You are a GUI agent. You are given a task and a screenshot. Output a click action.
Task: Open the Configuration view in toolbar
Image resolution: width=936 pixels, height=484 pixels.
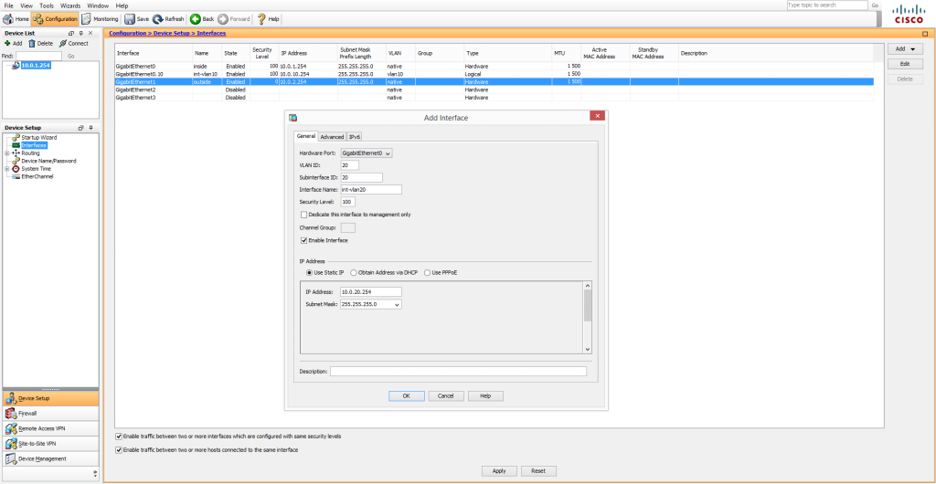pyautogui.click(x=55, y=19)
